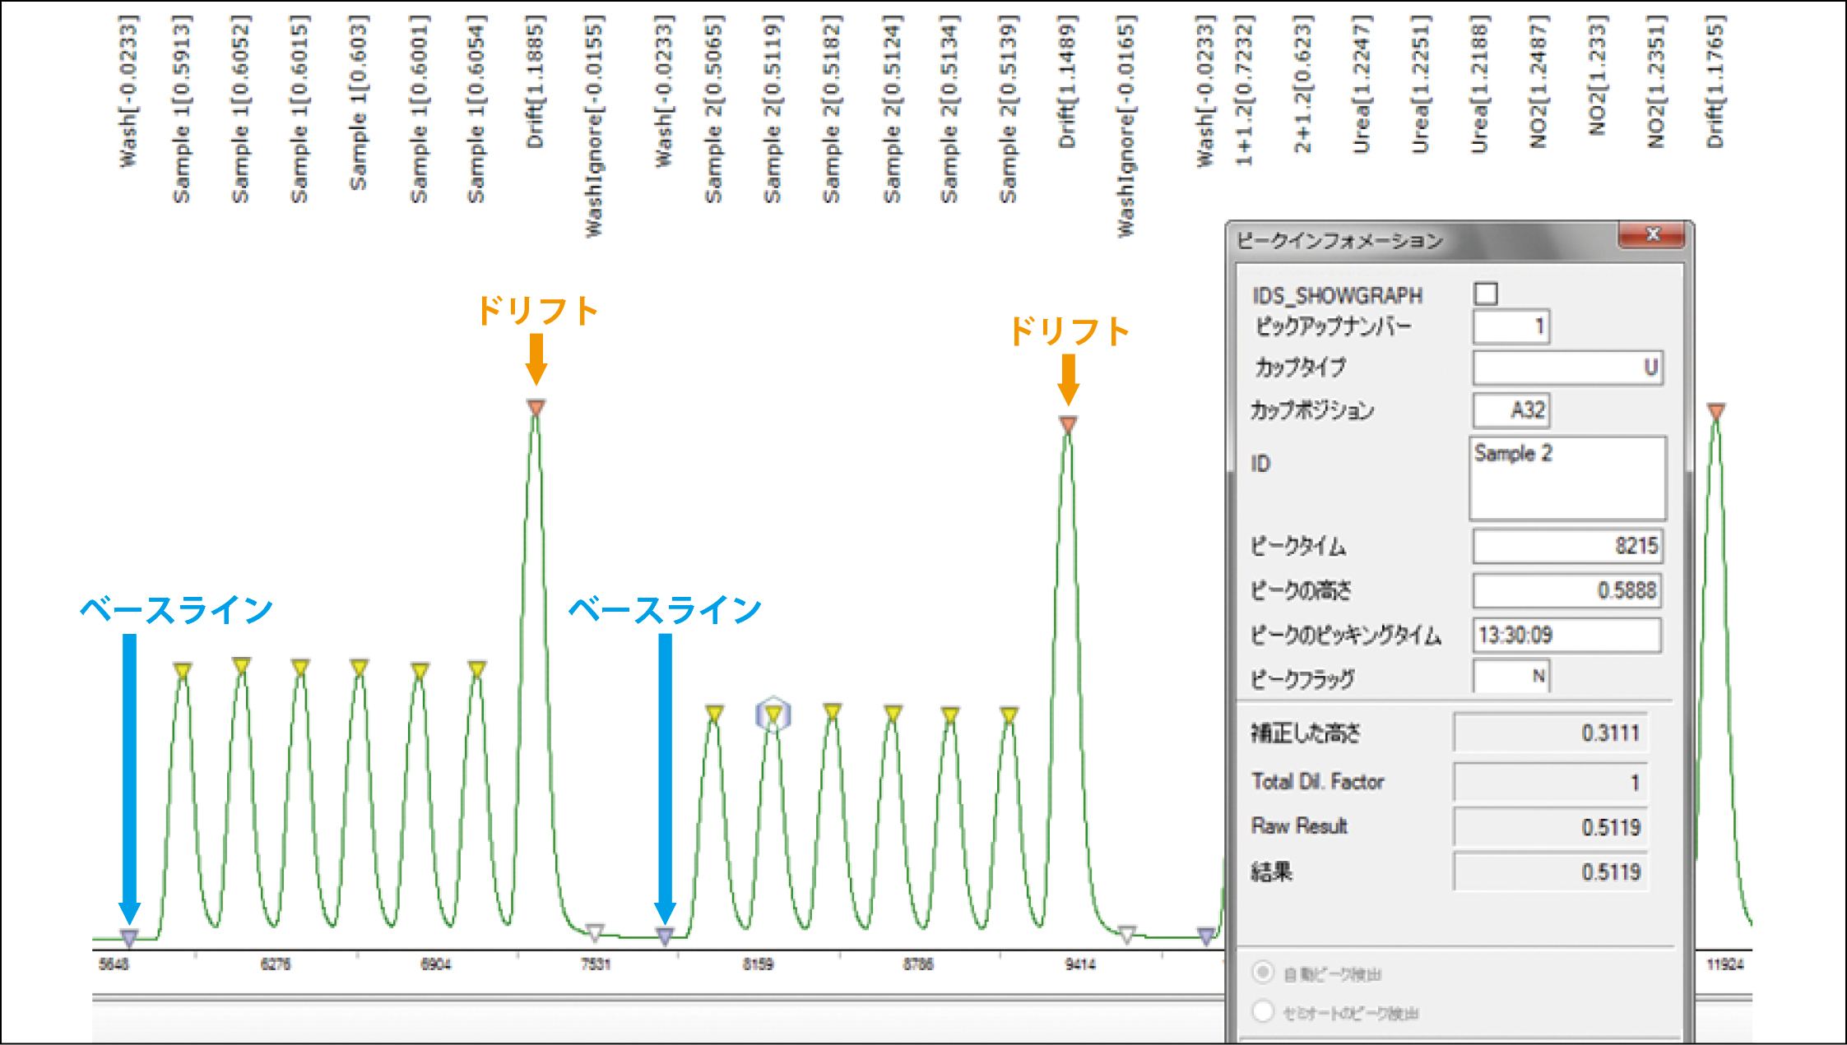
Task: Click the 2+1.2[0.623] peak label
Action: 1302,84
